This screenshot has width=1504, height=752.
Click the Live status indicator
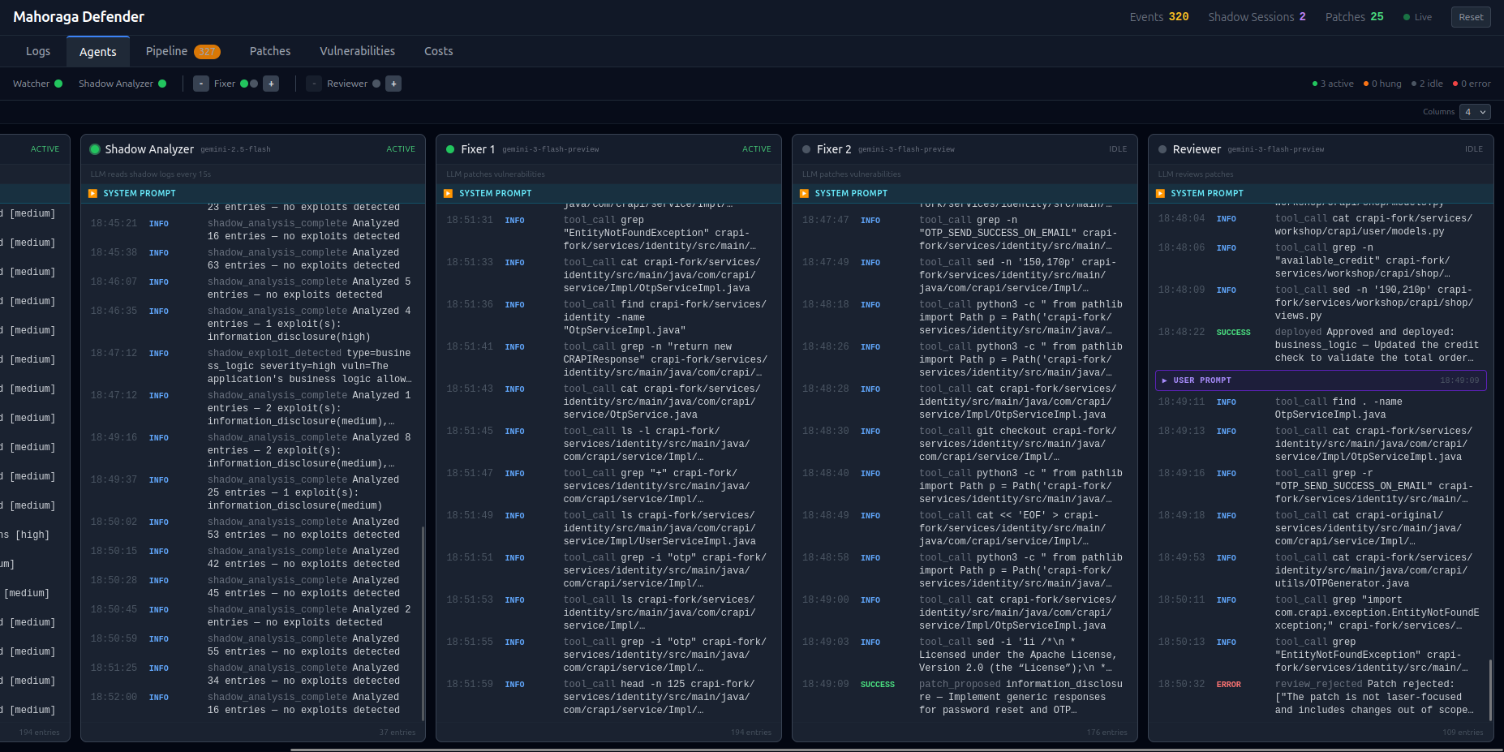(x=1417, y=17)
